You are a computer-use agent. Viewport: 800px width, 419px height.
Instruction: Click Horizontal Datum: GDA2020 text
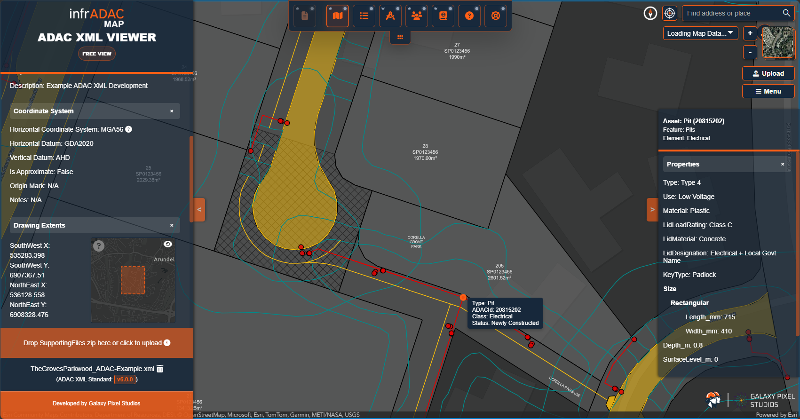(52, 143)
